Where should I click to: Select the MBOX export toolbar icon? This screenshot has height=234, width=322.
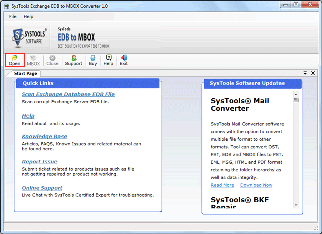(x=33, y=60)
